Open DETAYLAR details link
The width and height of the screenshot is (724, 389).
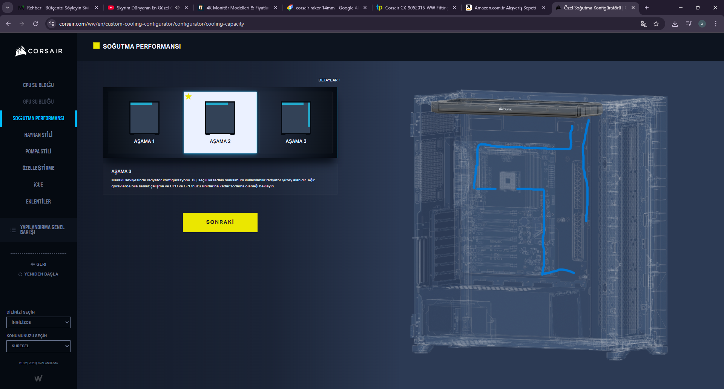329,80
